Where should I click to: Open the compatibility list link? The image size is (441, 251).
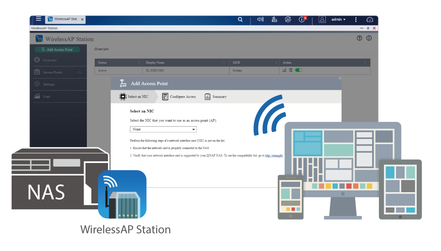coord(274,155)
